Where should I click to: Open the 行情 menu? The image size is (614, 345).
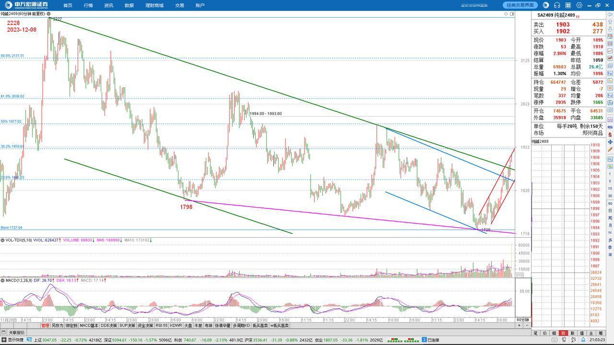point(88,5)
